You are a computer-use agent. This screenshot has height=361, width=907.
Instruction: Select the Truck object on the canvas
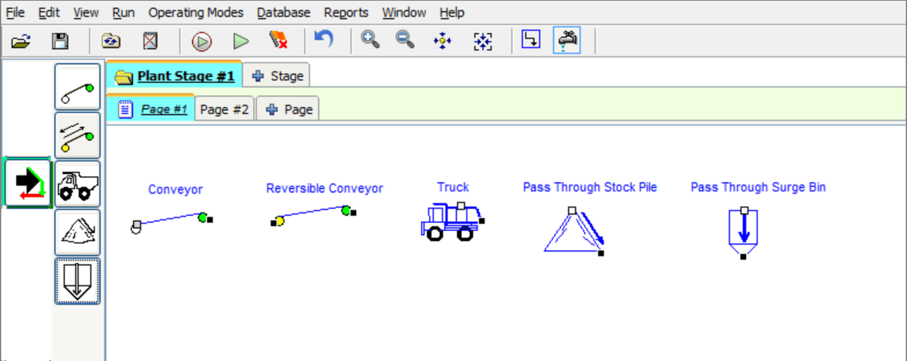(x=451, y=221)
